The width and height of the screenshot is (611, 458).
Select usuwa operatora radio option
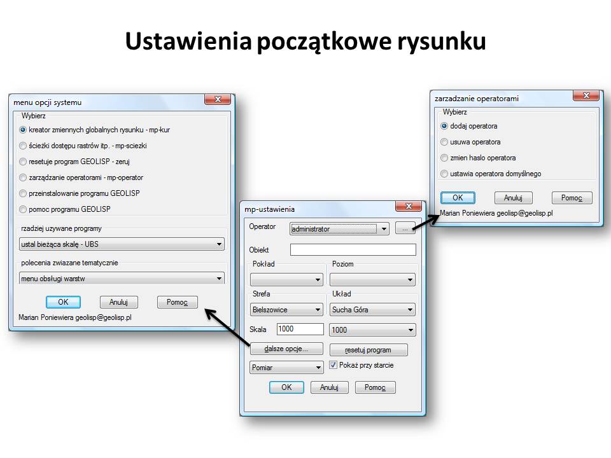(x=471, y=142)
